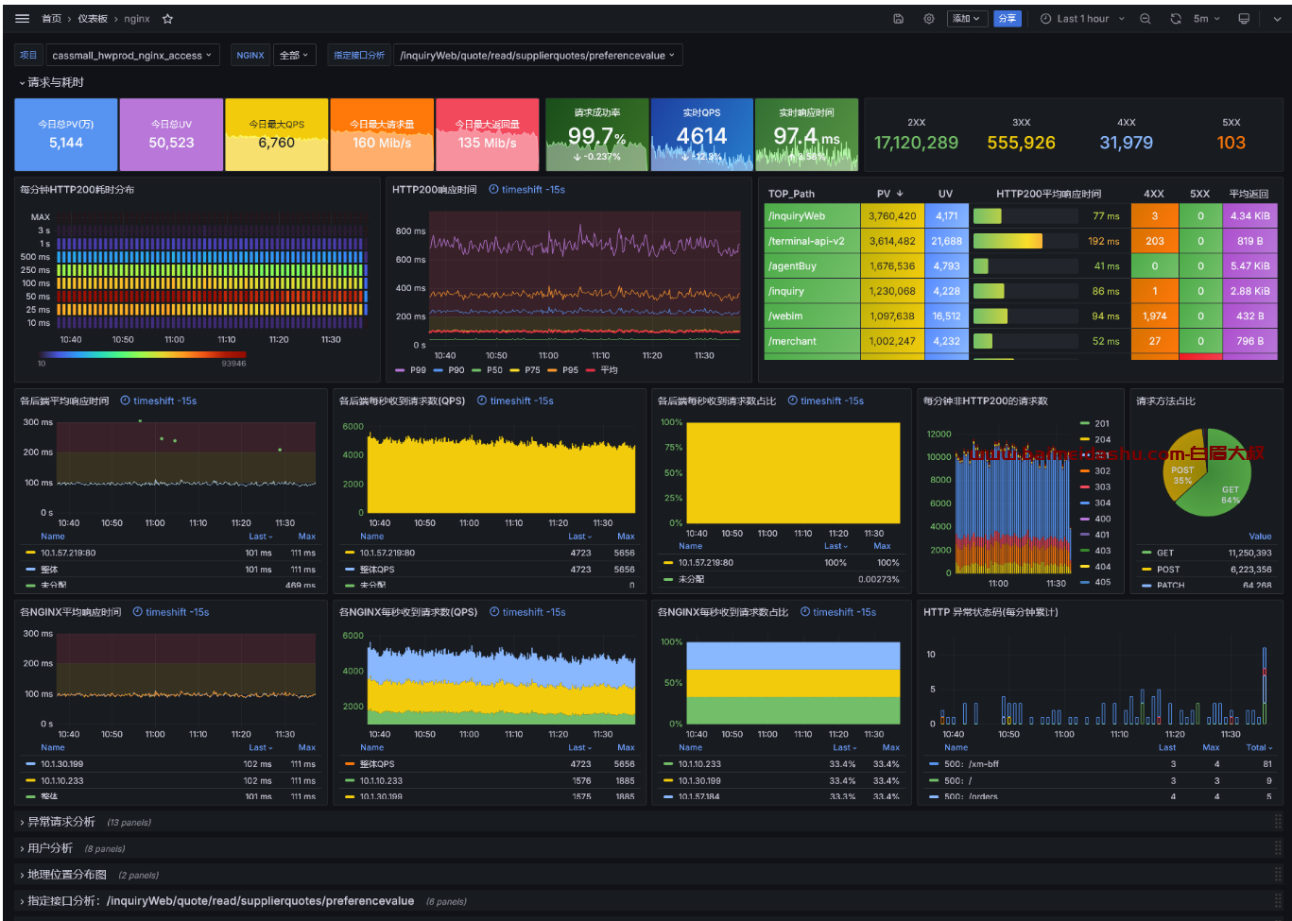Toggle POST slice in 请求方法占比 legend
Image resolution: width=1292 pixels, height=921 pixels.
[1168, 570]
